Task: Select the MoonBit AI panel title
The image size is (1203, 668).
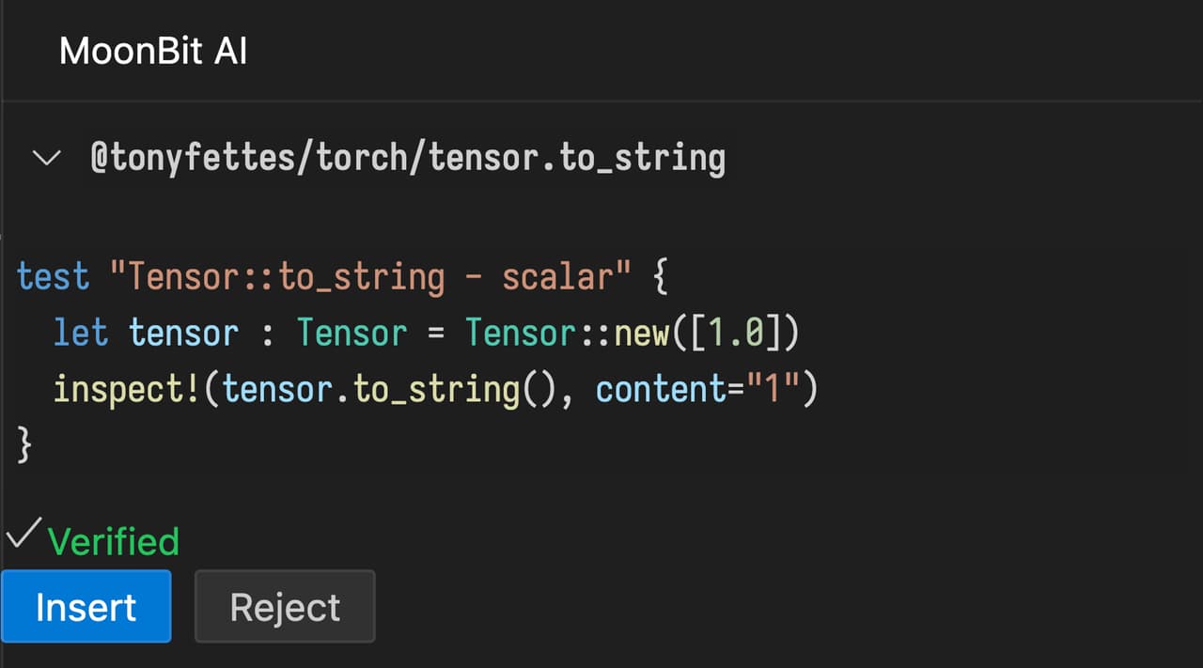Action: pos(153,52)
